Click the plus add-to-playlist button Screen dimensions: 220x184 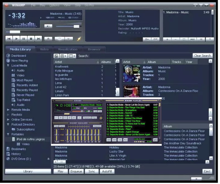pyautogui.click(x=167, y=39)
